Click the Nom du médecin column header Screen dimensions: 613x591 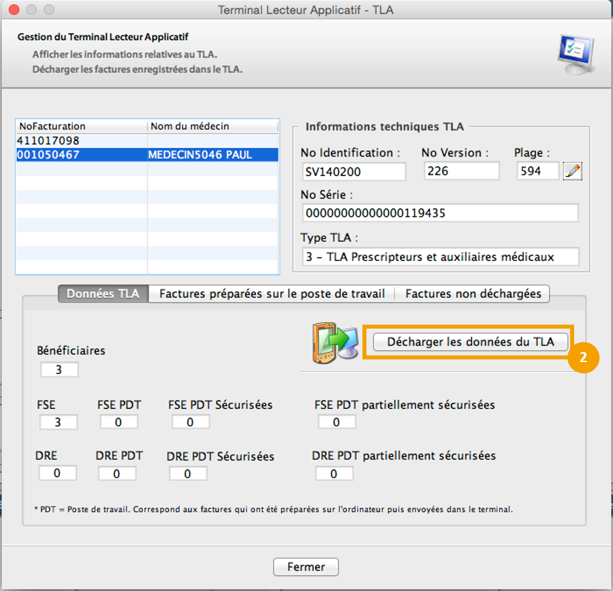click(212, 126)
